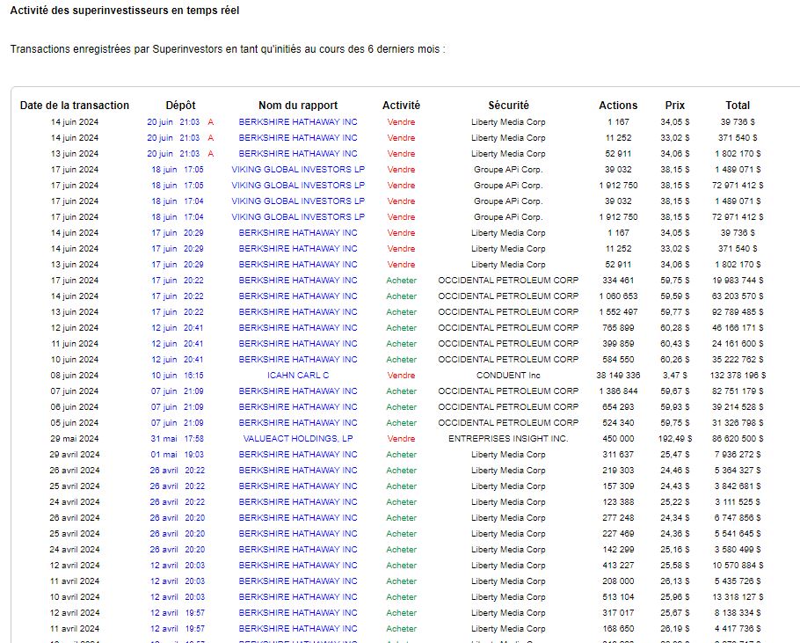Click the 'Activité des superinvestisseurs en temps réel' heading
The height and width of the screenshot is (643, 800).
[x=124, y=11]
